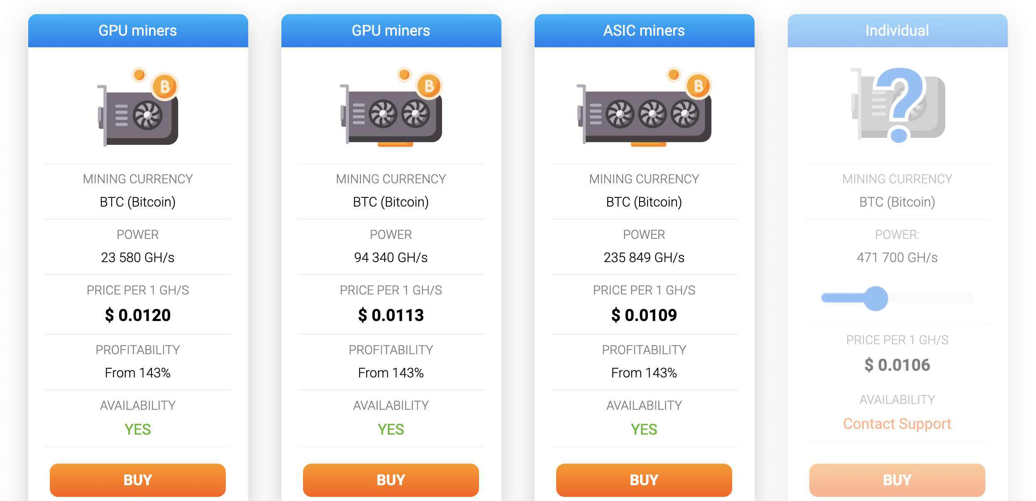This screenshot has width=1036, height=501.
Task: Click Bitcoin coin badge on dual-fan GPU image
Action: 429,86
